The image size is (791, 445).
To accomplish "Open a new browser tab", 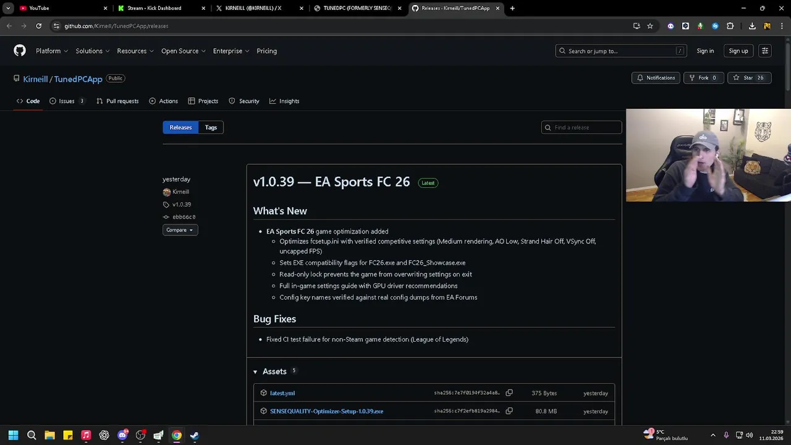I will click(512, 8).
